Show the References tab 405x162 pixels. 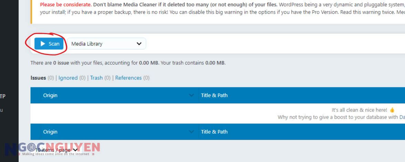click(128, 78)
